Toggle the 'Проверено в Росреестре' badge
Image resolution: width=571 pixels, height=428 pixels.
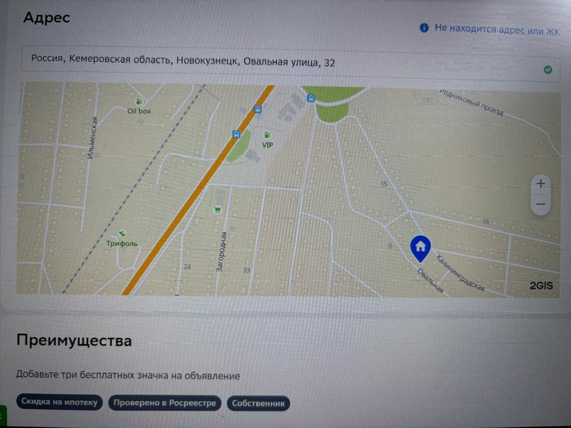[x=165, y=403]
